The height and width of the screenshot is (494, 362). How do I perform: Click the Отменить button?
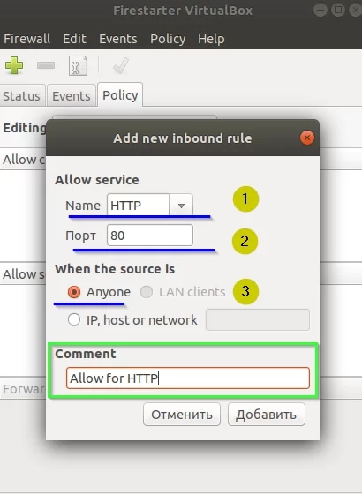point(182,415)
